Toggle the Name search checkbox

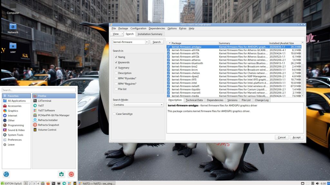(116, 57)
